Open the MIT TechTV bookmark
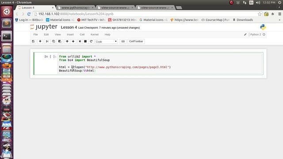The height and width of the screenshot is (159, 283). click(x=91, y=20)
